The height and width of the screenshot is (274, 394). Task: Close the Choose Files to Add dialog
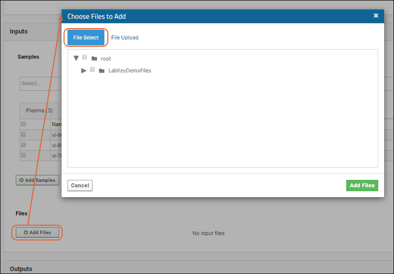376,16
